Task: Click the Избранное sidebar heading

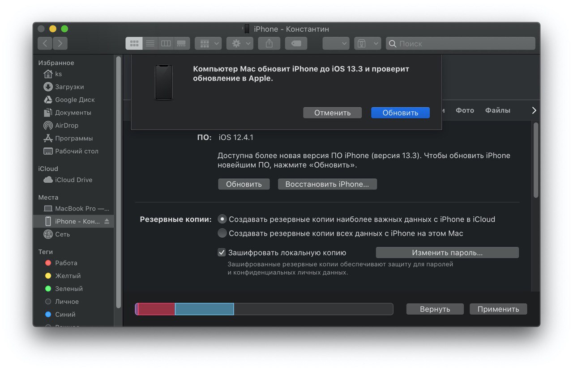Action: click(56, 63)
